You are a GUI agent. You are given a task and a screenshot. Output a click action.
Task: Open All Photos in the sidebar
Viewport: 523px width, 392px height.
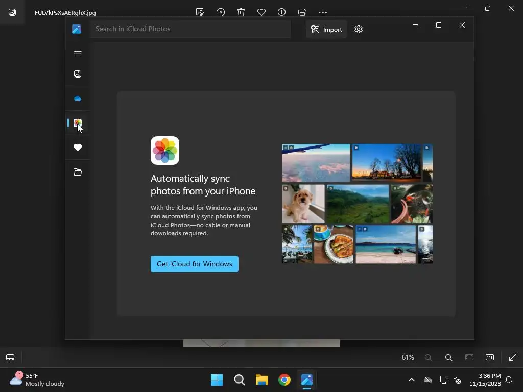coord(78,74)
